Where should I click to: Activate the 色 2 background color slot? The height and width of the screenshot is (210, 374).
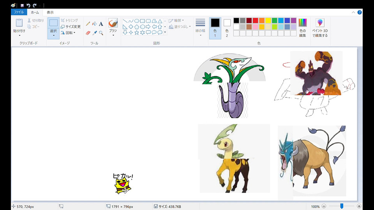pos(227,28)
